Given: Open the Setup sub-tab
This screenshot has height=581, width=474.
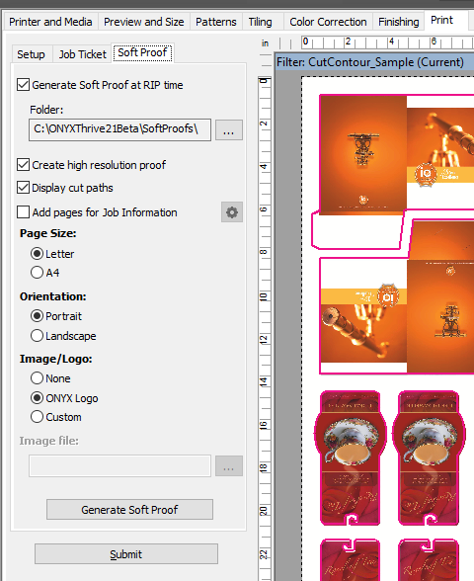Looking at the screenshot, I should pos(32,54).
